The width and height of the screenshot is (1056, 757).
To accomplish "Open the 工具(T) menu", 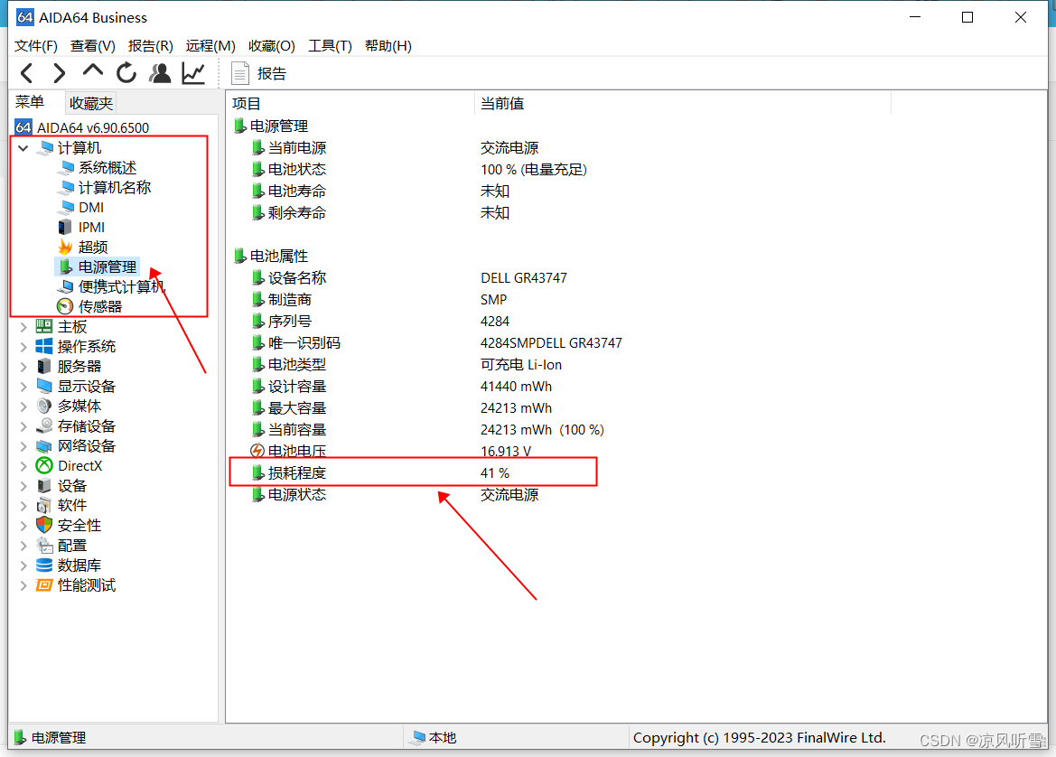I will 330,46.
